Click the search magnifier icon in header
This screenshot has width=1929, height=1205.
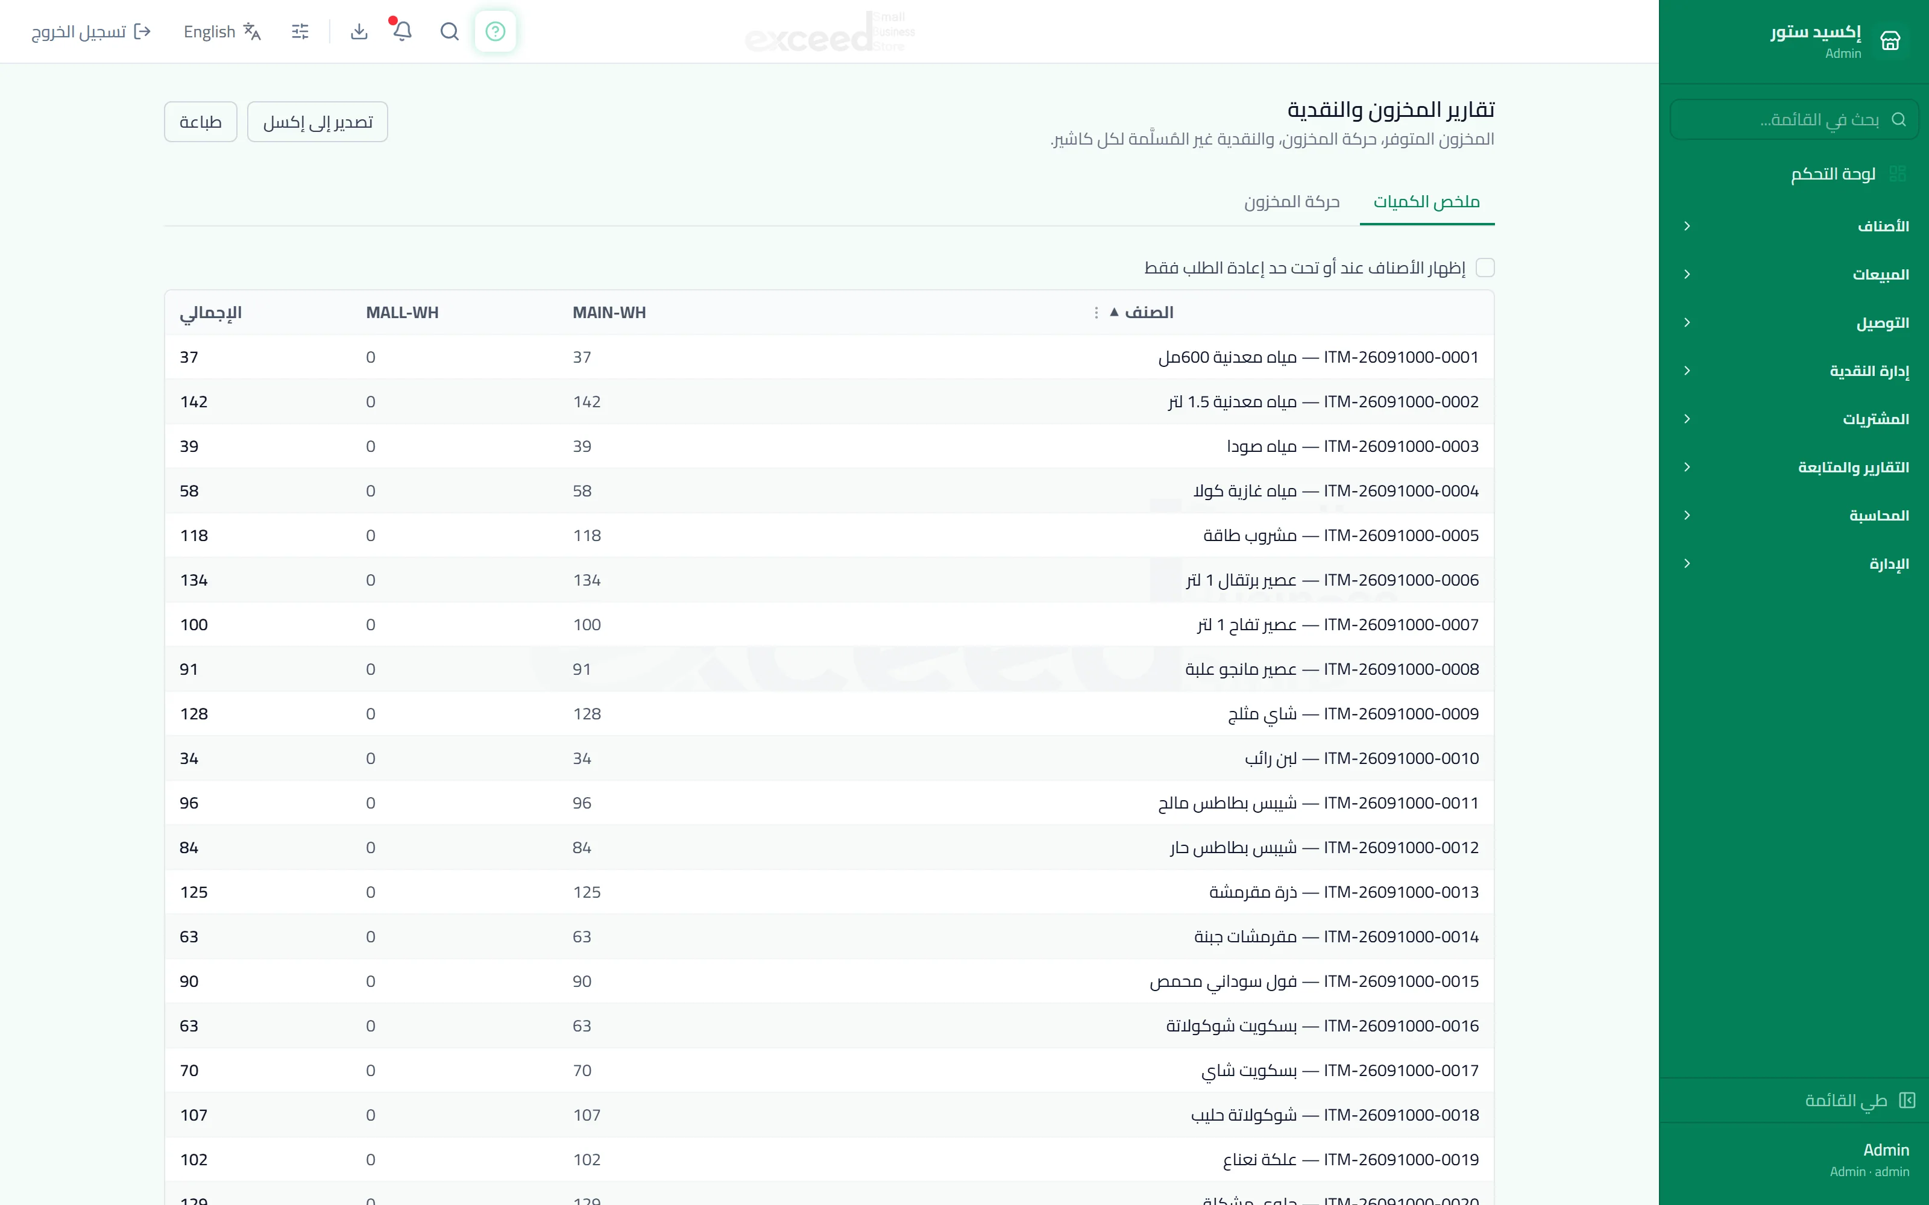[450, 31]
